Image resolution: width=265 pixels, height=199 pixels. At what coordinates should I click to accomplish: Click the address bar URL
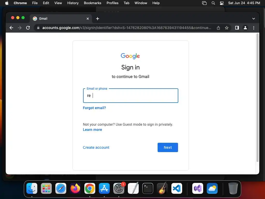(127, 28)
